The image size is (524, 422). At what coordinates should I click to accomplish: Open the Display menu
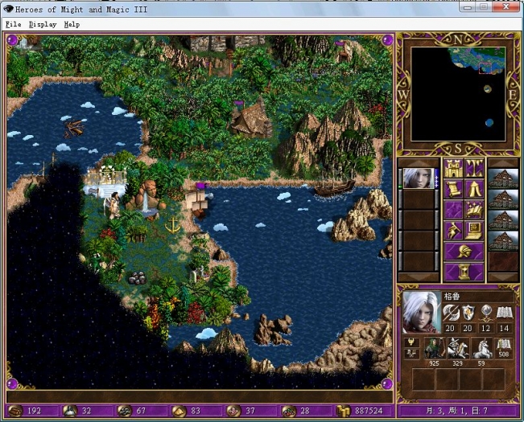click(x=43, y=24)
